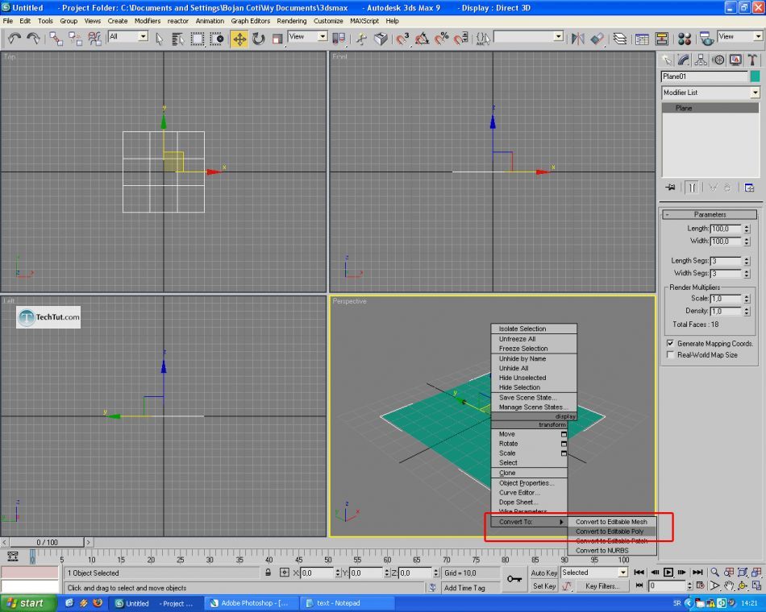Select the Select and Link tool
This screenshot has height=612, width=766.
coord(56,39)
